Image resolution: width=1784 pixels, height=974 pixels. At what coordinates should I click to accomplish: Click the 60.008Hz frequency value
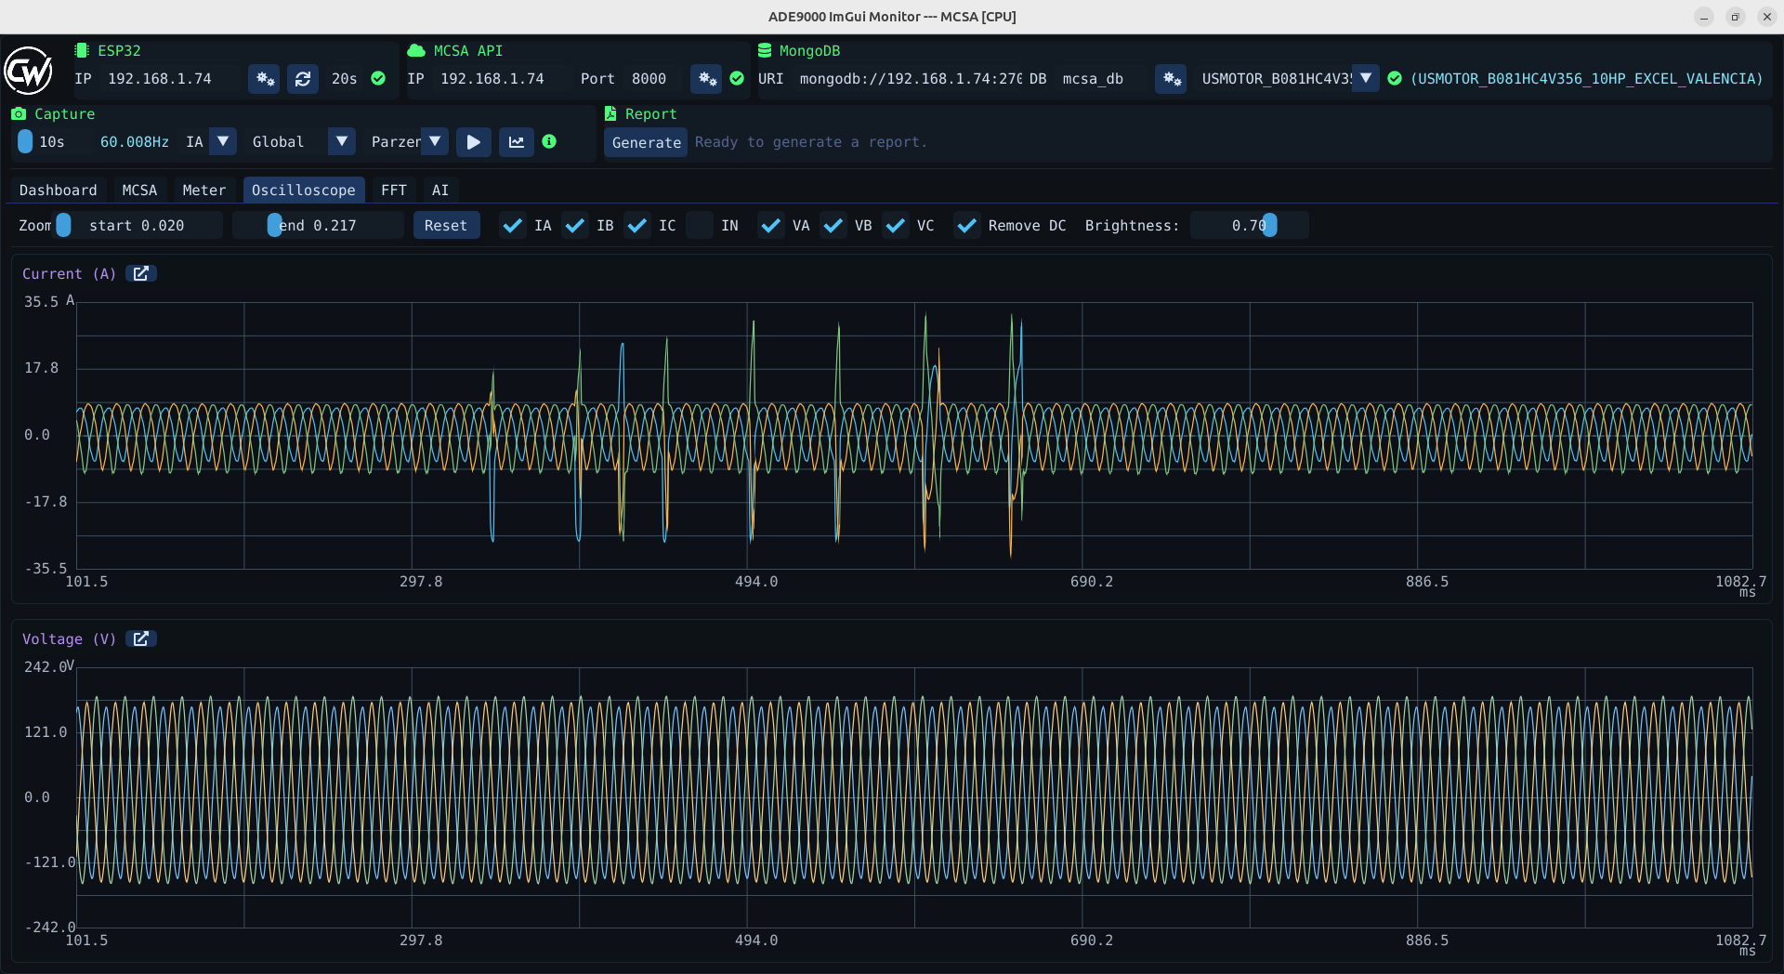[135, 142]
